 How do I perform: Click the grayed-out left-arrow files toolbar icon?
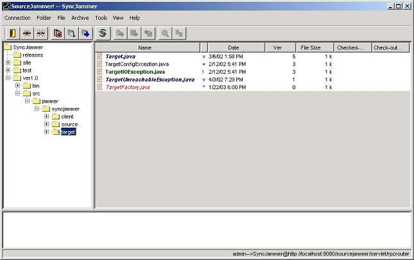(148, 33)
